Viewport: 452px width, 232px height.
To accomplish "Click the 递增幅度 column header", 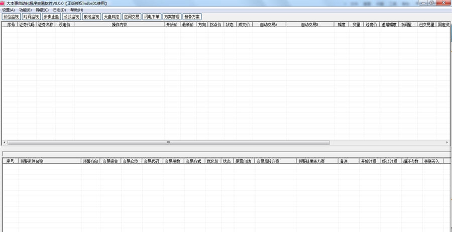I will pyautogui.click(x=389, y=25).
